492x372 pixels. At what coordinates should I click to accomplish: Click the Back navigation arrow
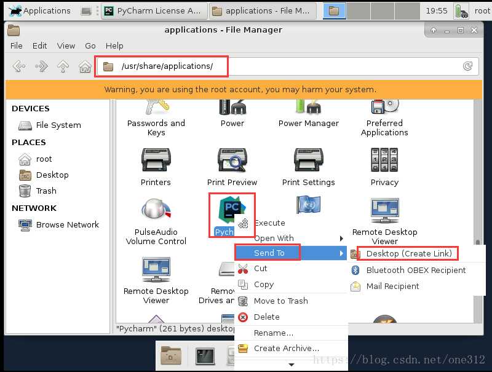[19, 66]
